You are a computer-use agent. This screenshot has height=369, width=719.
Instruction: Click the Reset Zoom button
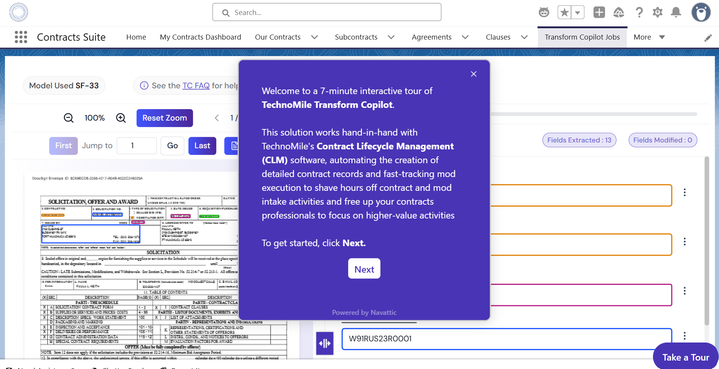[165, 118]
